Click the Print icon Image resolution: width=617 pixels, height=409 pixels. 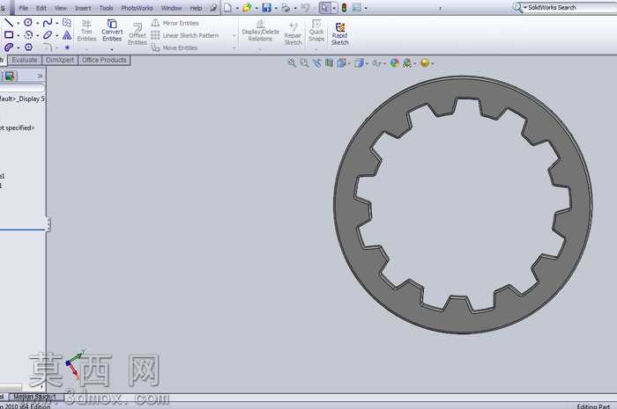(x=286, y=7)
